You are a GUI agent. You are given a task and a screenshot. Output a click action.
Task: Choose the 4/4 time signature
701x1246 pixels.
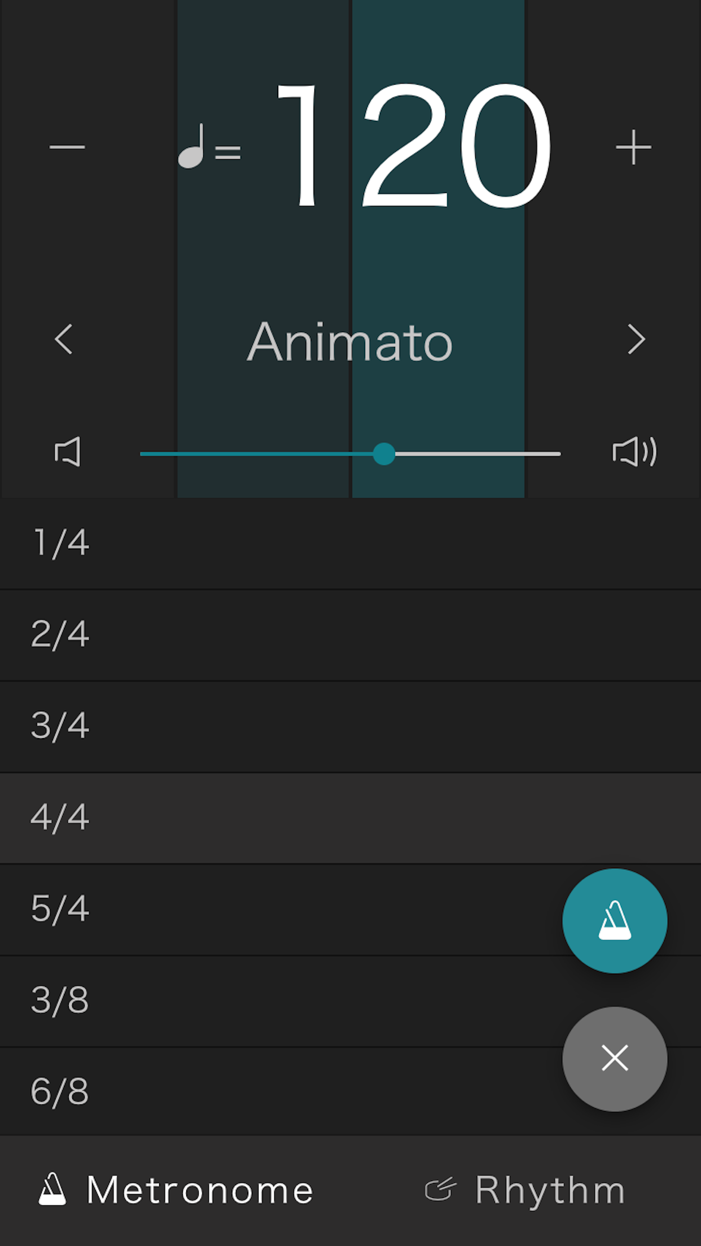point(60,817)
